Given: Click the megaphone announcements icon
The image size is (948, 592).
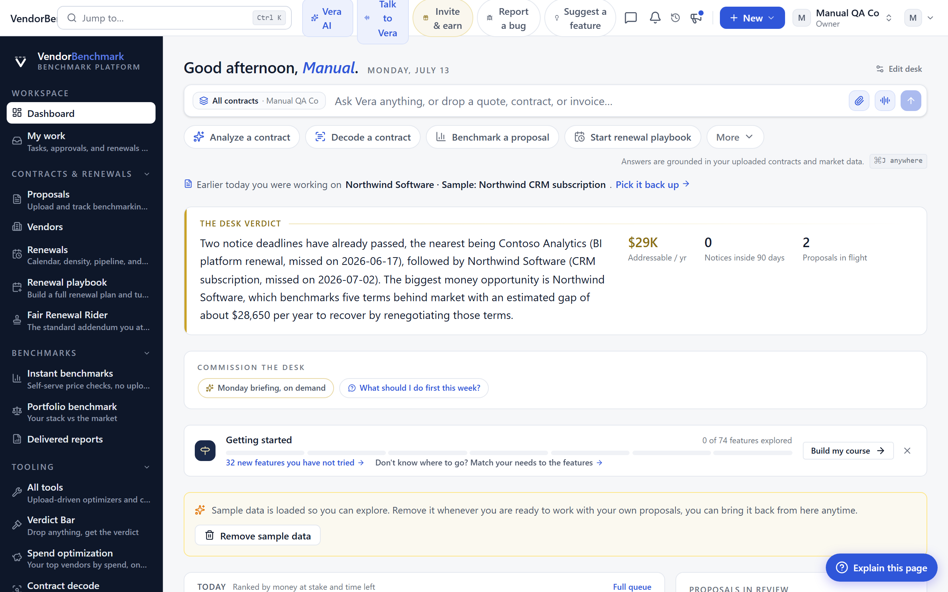Looking at the screenshot, I should coord(696,18).
